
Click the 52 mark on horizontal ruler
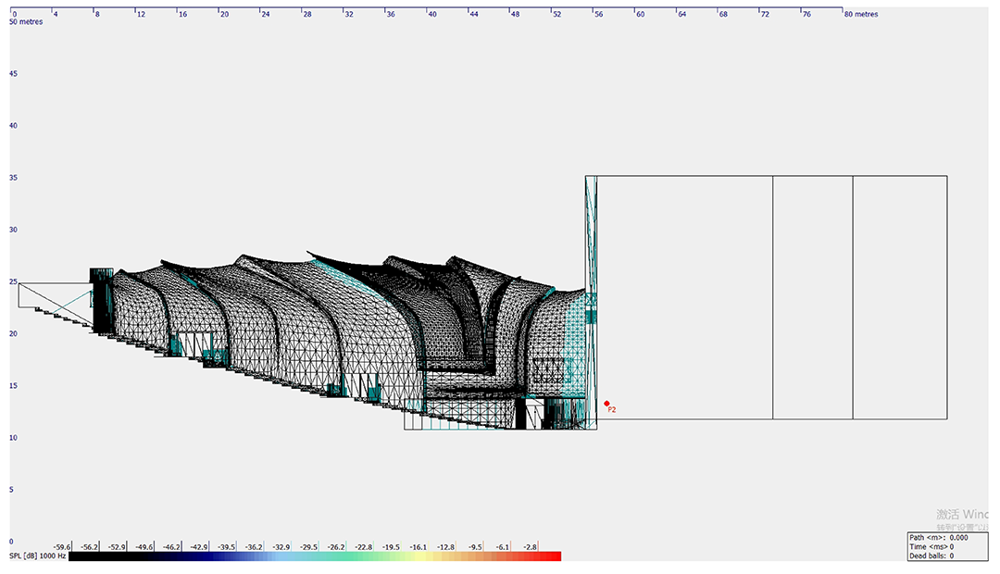point(556,14)
